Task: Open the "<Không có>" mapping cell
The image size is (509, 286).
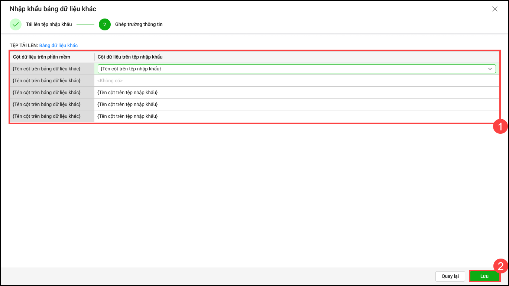Action: point(296,81)
